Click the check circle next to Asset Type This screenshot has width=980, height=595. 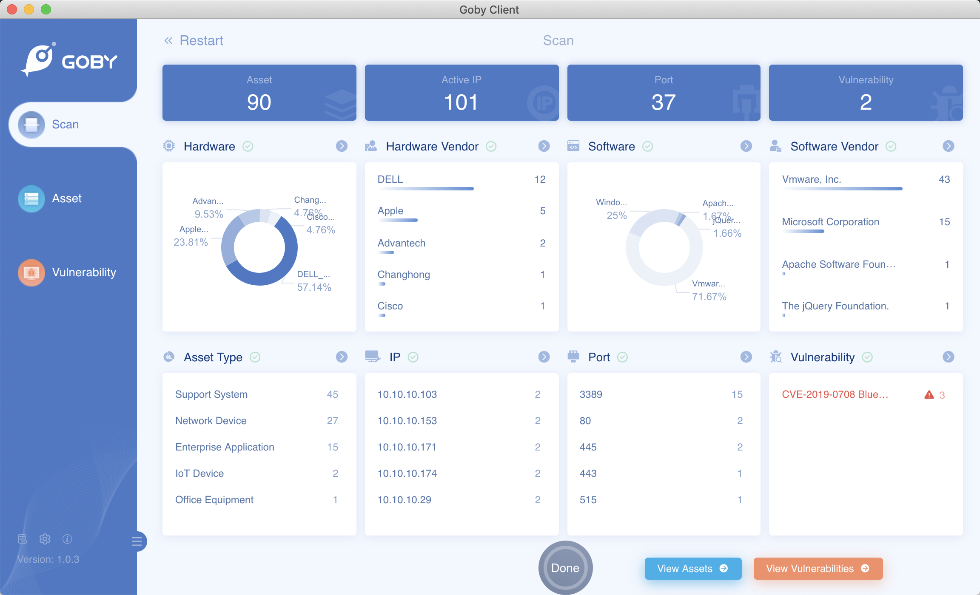255,357
